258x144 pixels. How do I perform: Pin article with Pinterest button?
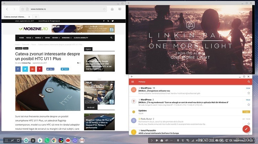[40, 69]
